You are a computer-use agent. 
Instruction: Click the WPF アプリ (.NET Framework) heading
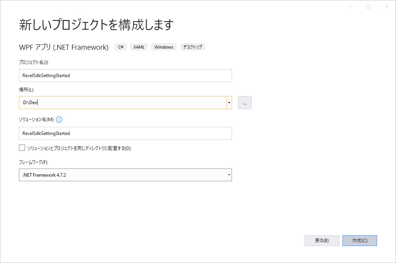tap(64, 47)
